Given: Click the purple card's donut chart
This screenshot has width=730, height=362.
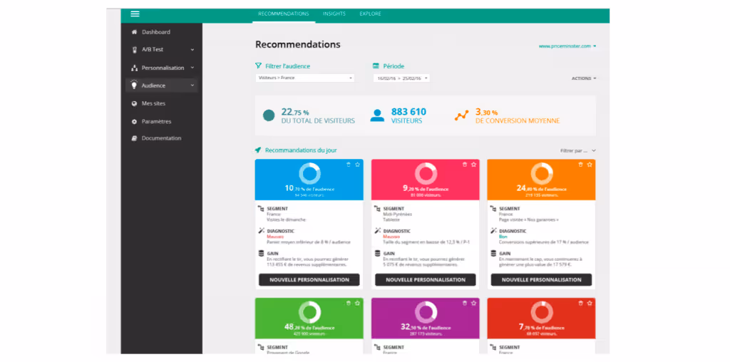Looking at the screenshot, I should 426,311.
